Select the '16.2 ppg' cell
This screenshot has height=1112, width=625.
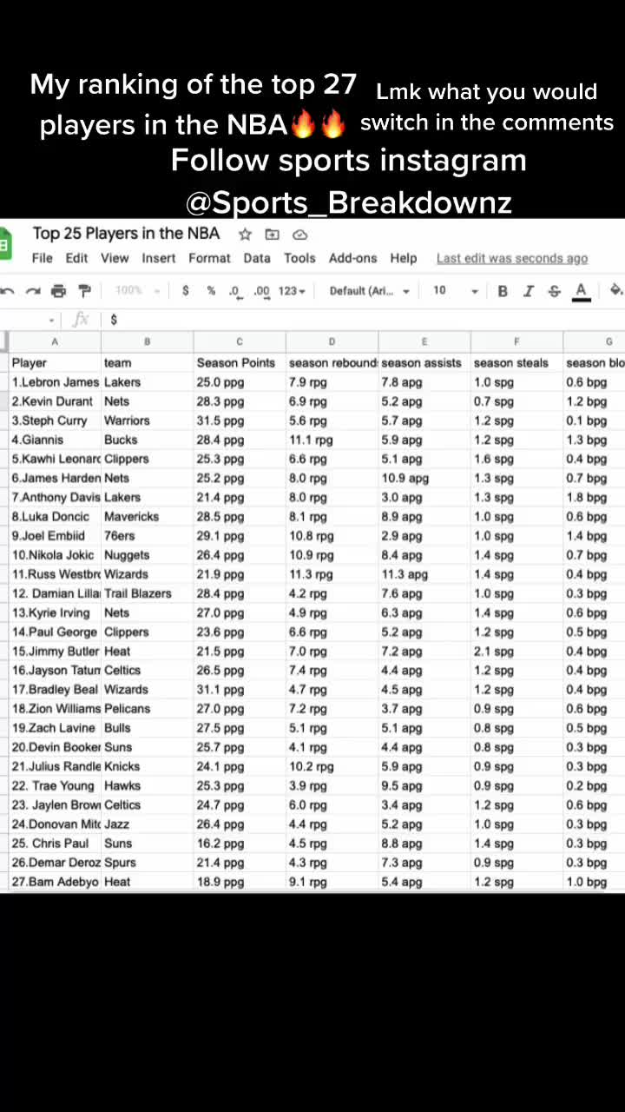coord(240,843)
